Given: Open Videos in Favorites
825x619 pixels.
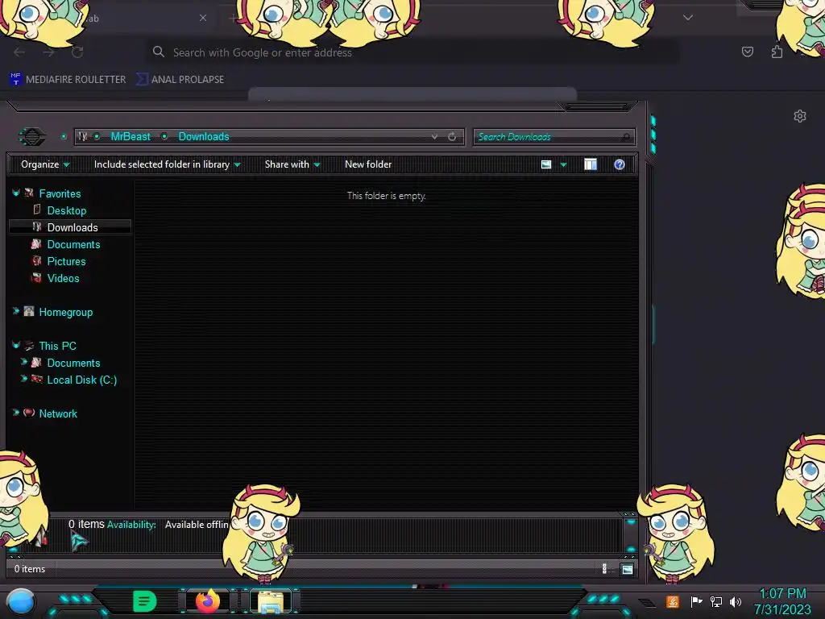Looking at the screenshot, I should (63, 278).
